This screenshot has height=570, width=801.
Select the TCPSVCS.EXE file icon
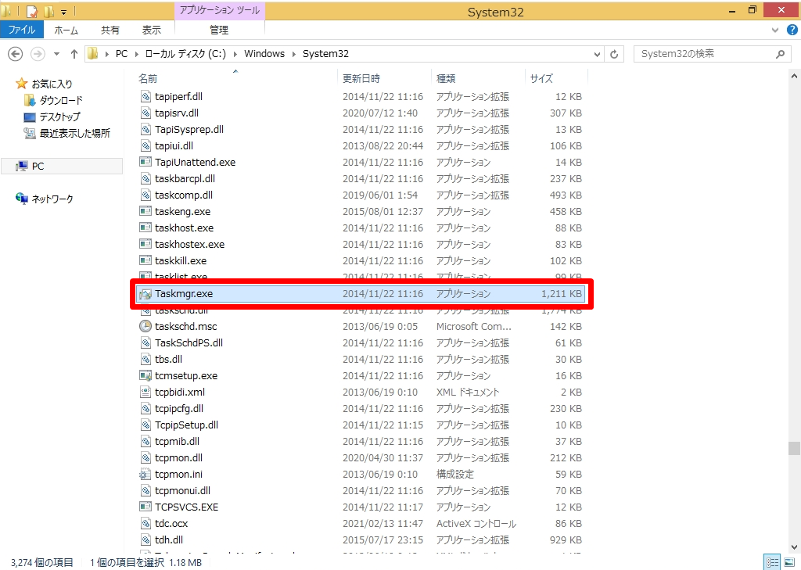[x=145, y=507]
